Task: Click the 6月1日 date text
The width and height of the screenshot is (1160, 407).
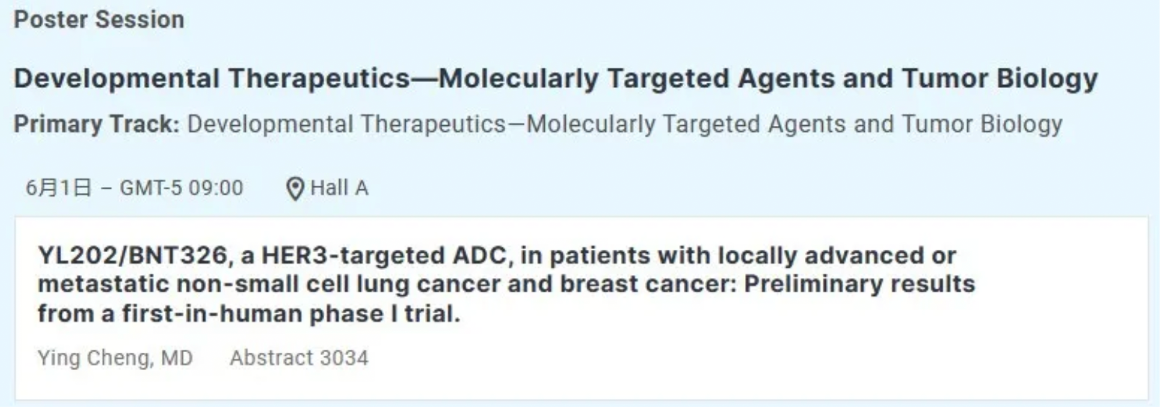Action: point(58,187)
